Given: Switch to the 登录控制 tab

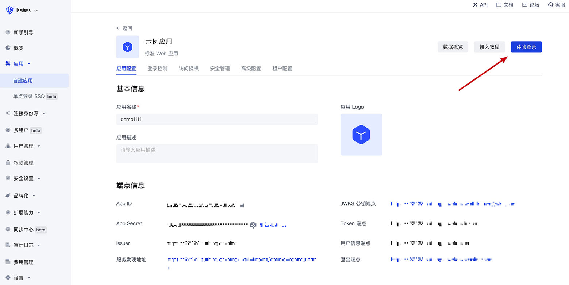Looking at the screenshot, I should pyautogui.click(x=157, y=69).
